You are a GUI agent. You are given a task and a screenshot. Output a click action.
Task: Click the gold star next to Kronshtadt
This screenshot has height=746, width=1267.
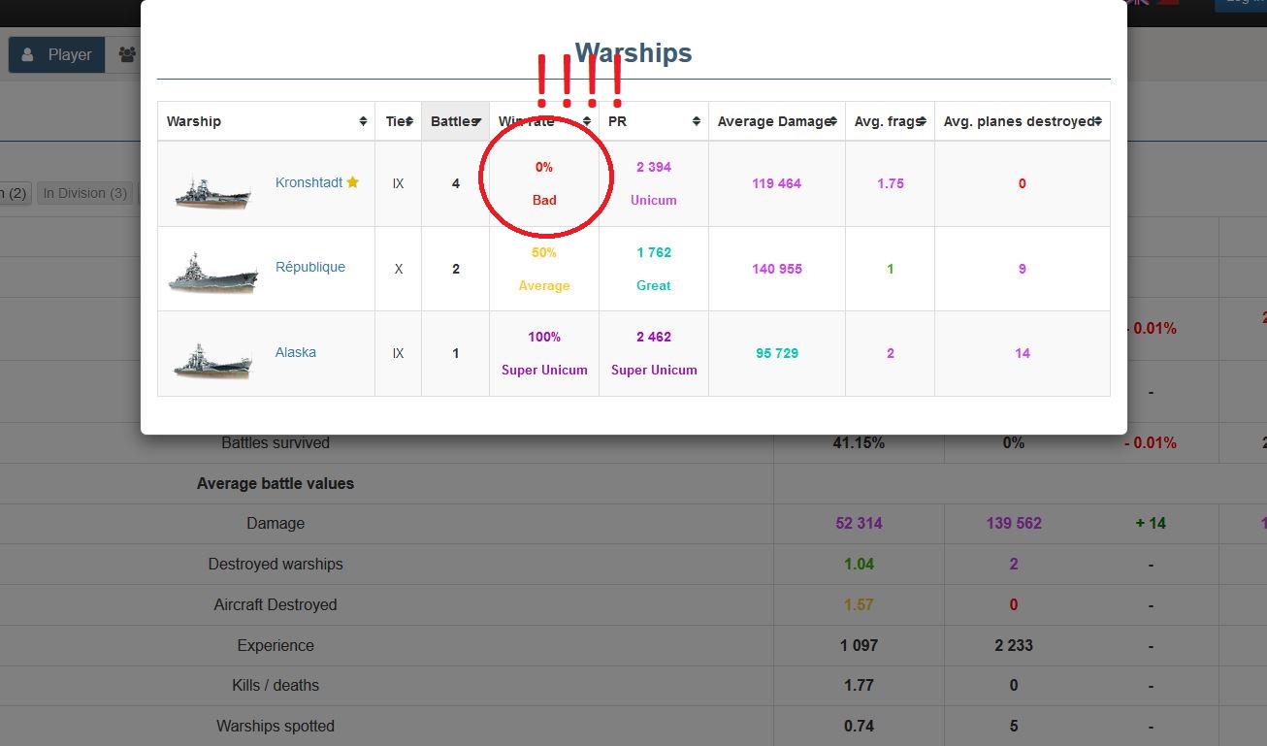click(353, 182)
